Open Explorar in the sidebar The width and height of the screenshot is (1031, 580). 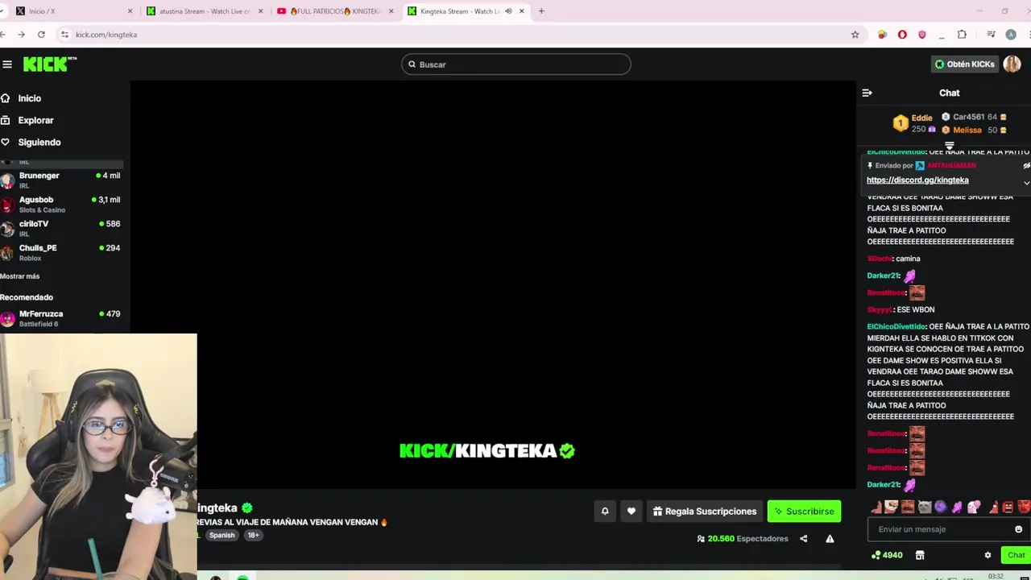tap(35, 120)
